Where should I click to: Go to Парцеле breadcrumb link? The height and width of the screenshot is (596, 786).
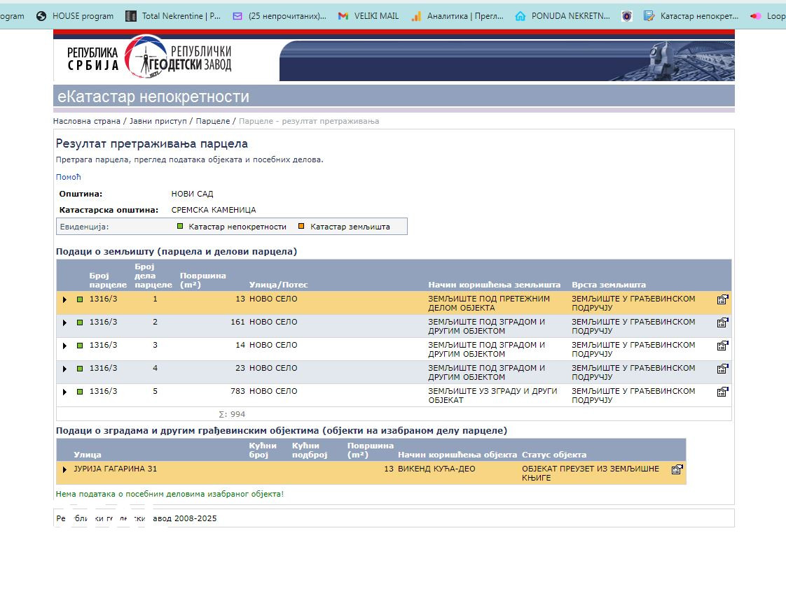point(212,121)
